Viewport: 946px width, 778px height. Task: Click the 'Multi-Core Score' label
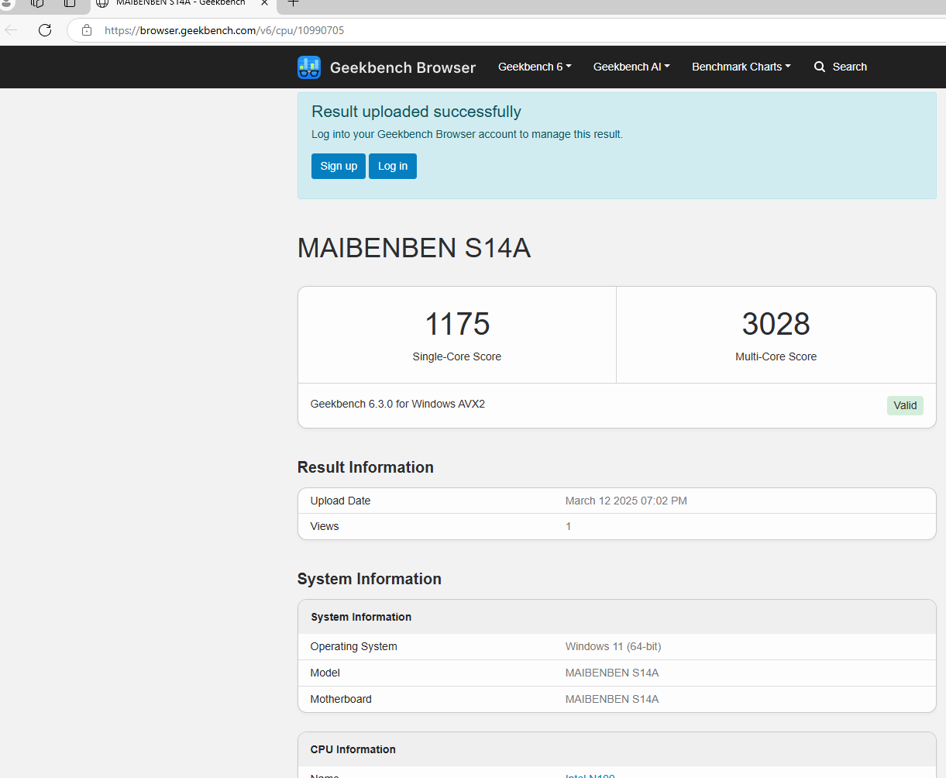pos(776,356)
